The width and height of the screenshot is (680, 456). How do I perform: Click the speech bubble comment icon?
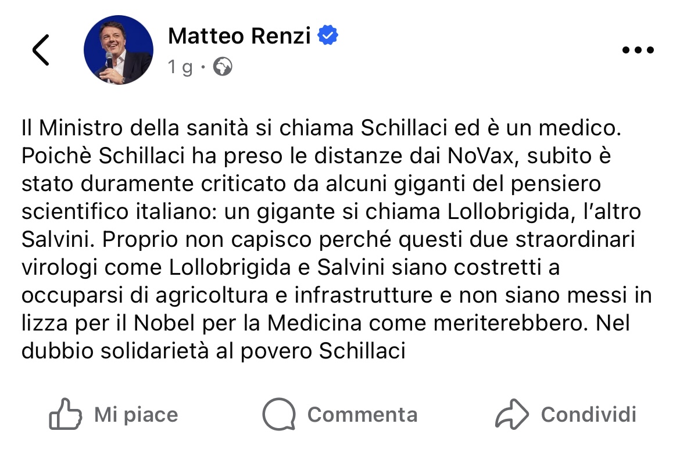pyautogui.click(x=280, y=414)
